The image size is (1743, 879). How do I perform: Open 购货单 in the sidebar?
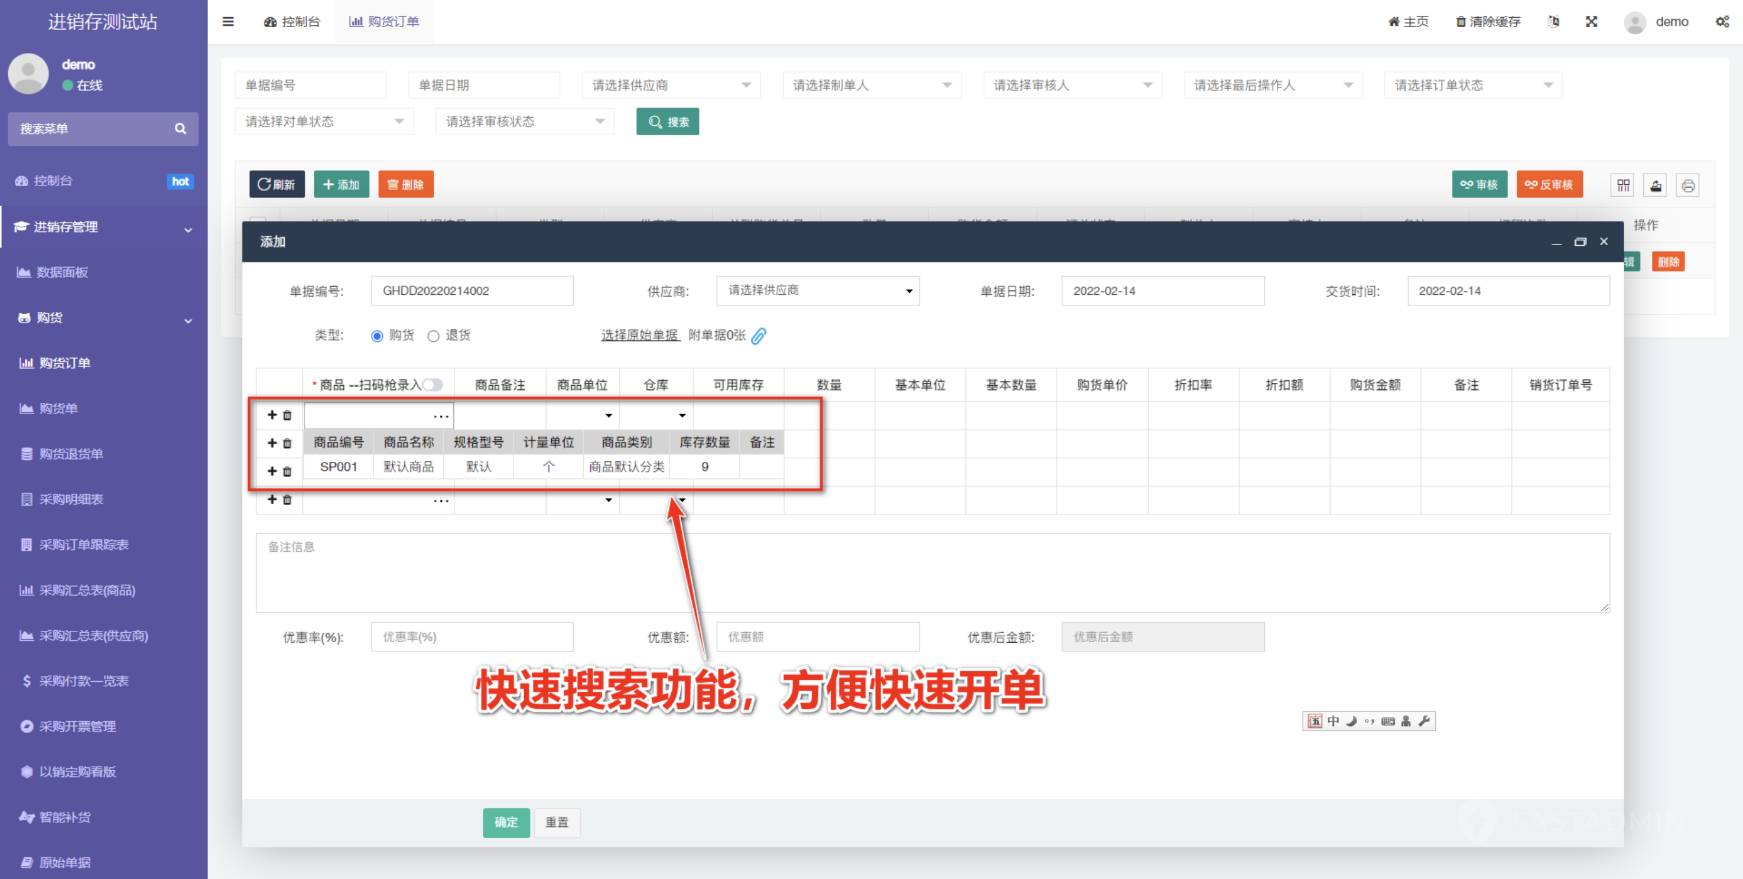coord(58,408)
